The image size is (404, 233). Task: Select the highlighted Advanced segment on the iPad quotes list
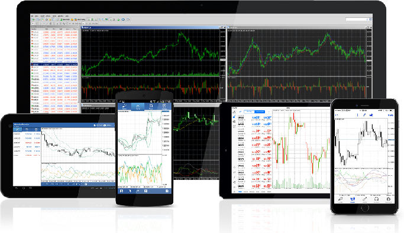(260, 111)
